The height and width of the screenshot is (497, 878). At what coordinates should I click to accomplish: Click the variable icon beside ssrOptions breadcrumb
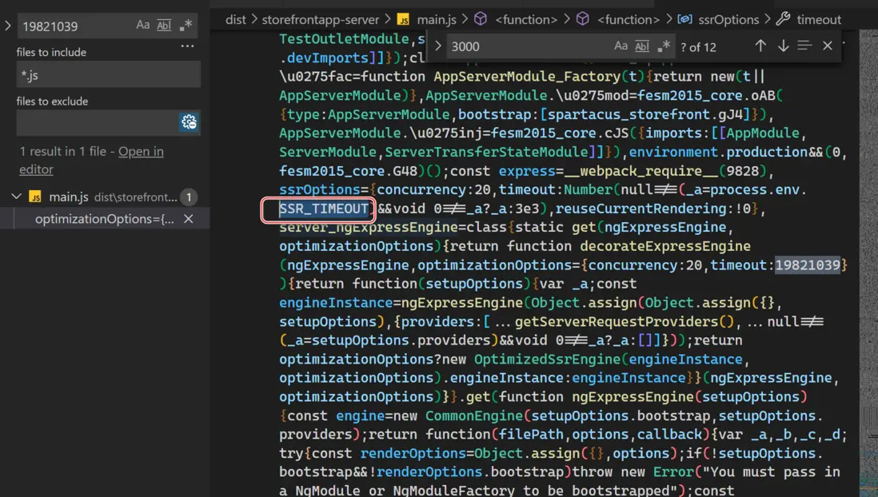click(684, 19)
